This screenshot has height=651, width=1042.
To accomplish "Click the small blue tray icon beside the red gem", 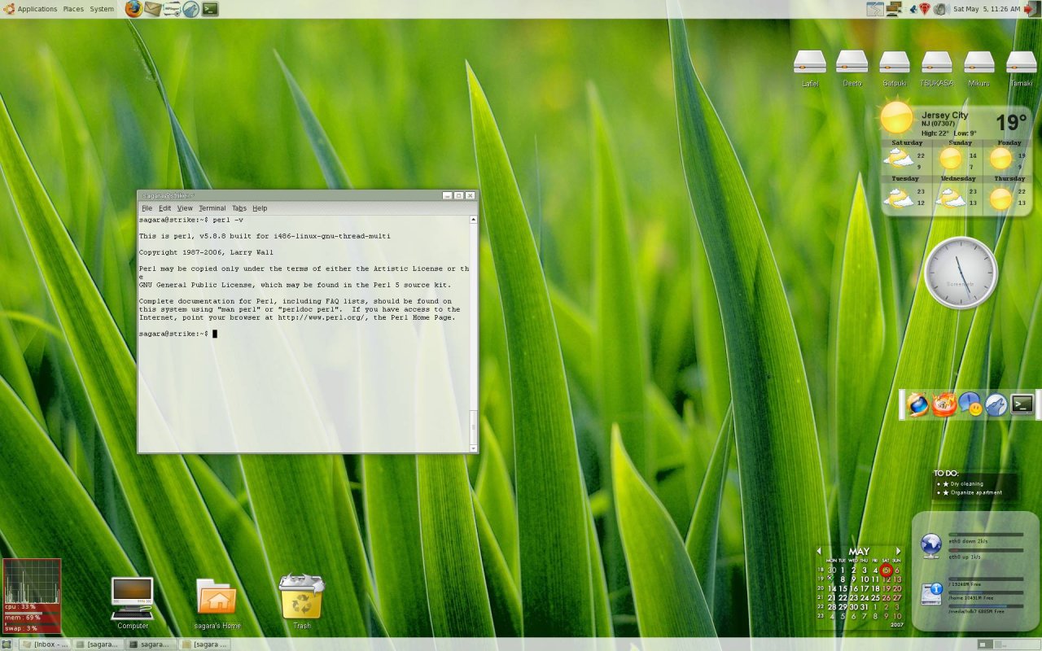I will [x=913, y=9].
